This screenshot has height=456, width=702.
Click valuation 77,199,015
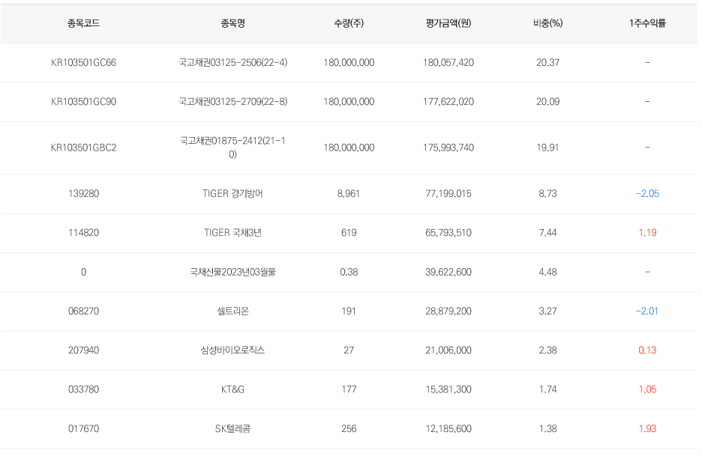448,194
